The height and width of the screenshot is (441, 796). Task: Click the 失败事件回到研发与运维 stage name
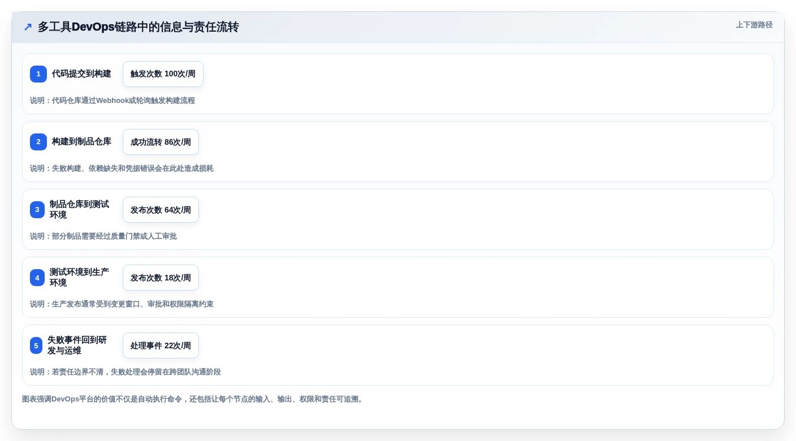click(x=77, y=345)
